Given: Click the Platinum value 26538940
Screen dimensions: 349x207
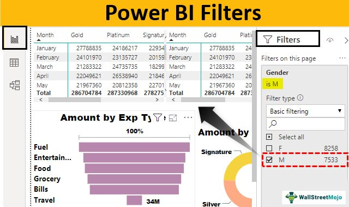Looking at the screenshot, I should (125, 76).
